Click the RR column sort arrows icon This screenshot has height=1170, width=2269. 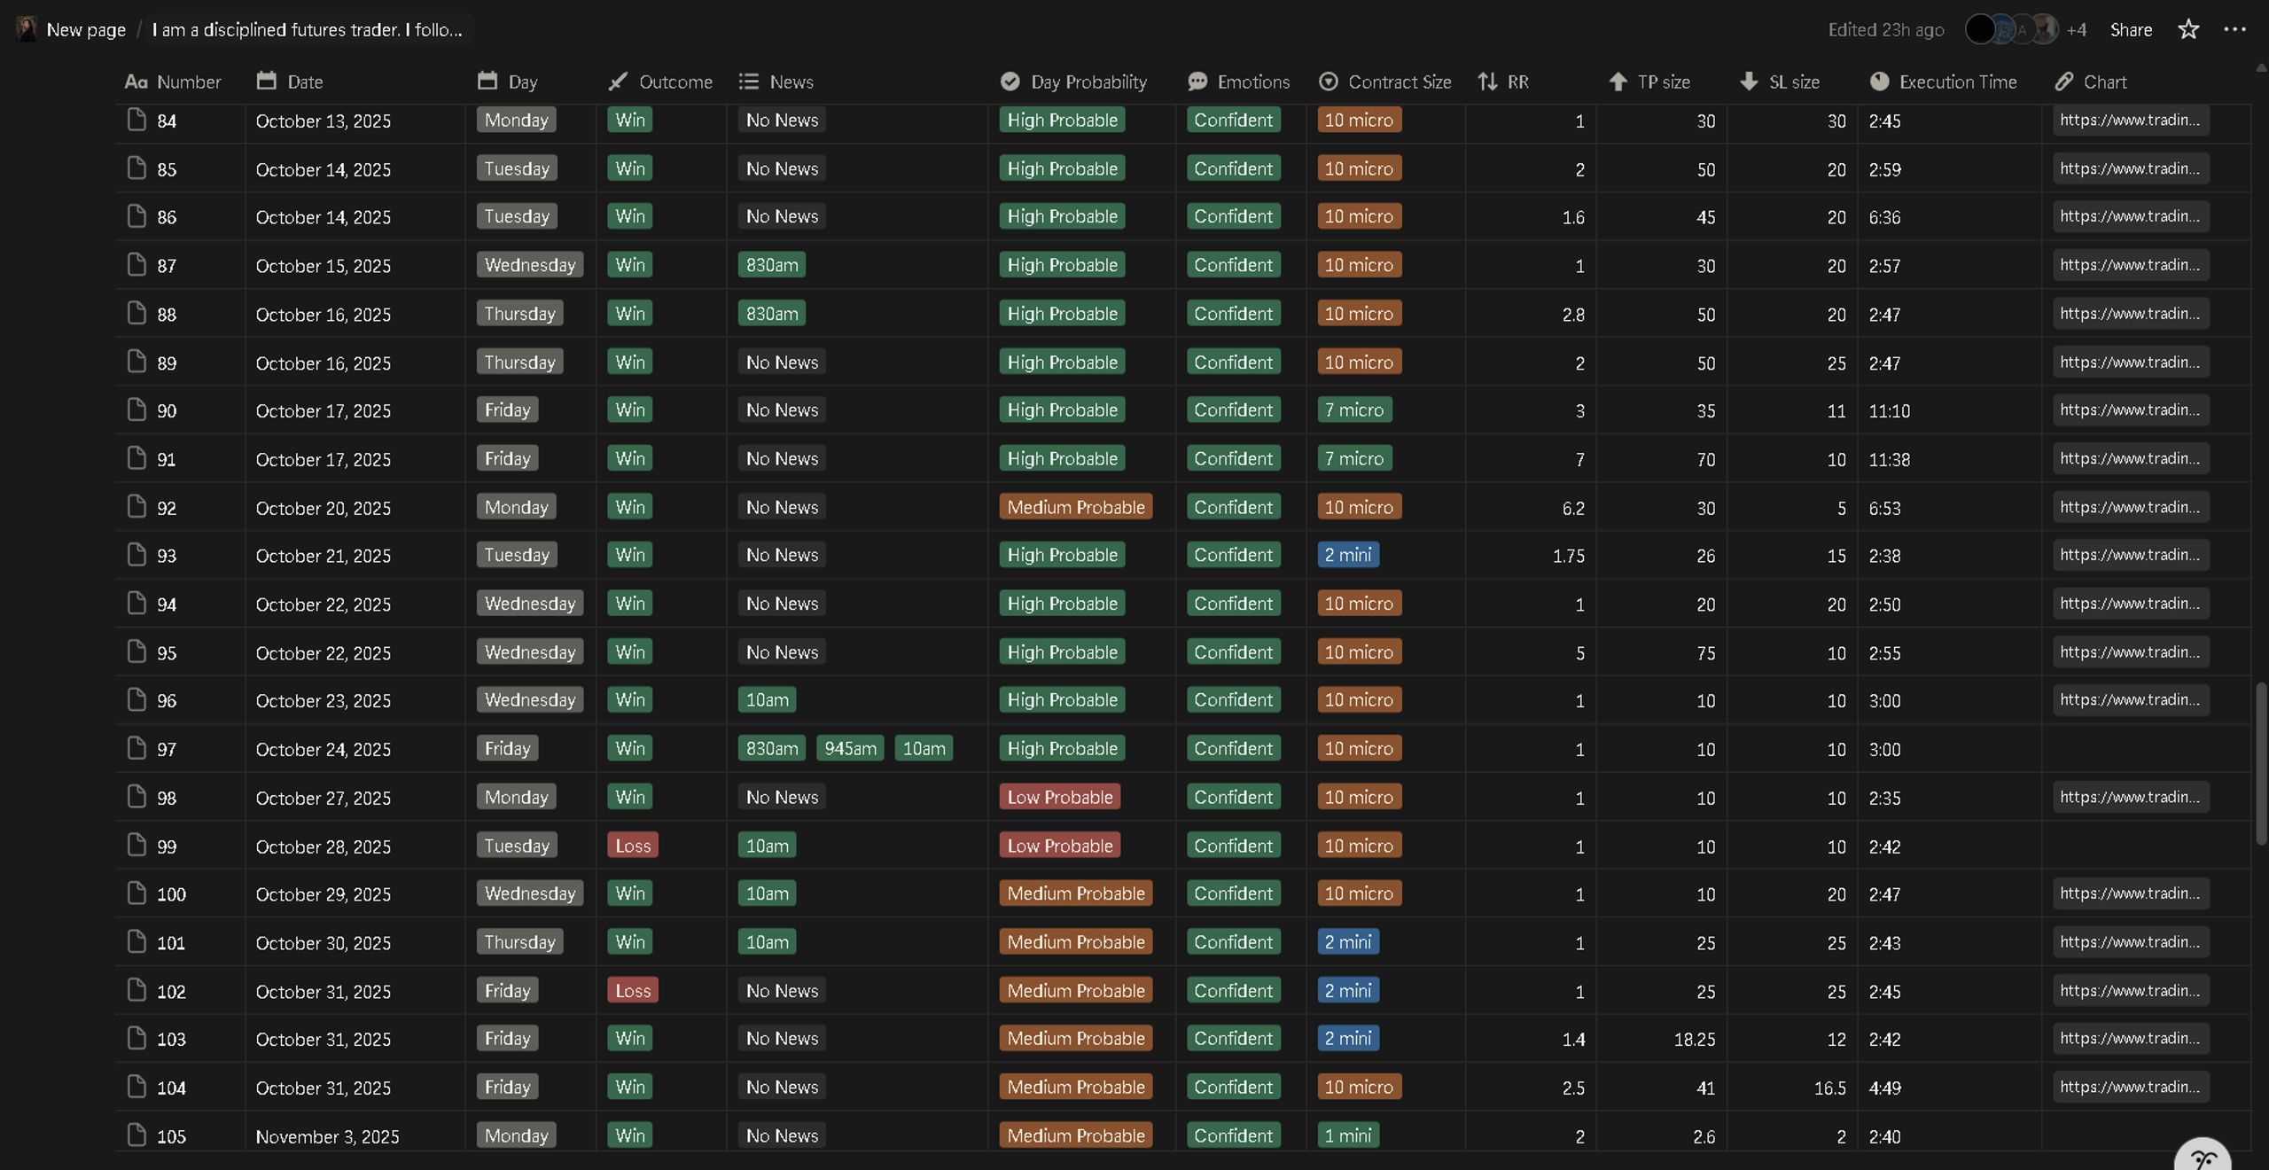pyautogui.click(x=1487, y=82)
